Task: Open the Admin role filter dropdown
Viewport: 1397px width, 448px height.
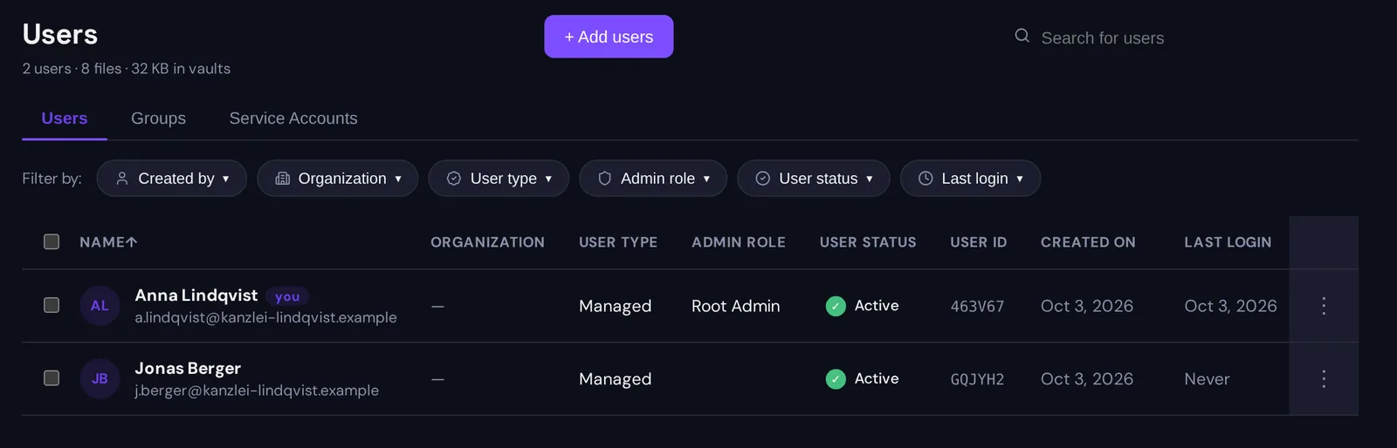Action: tap(653, 178)
